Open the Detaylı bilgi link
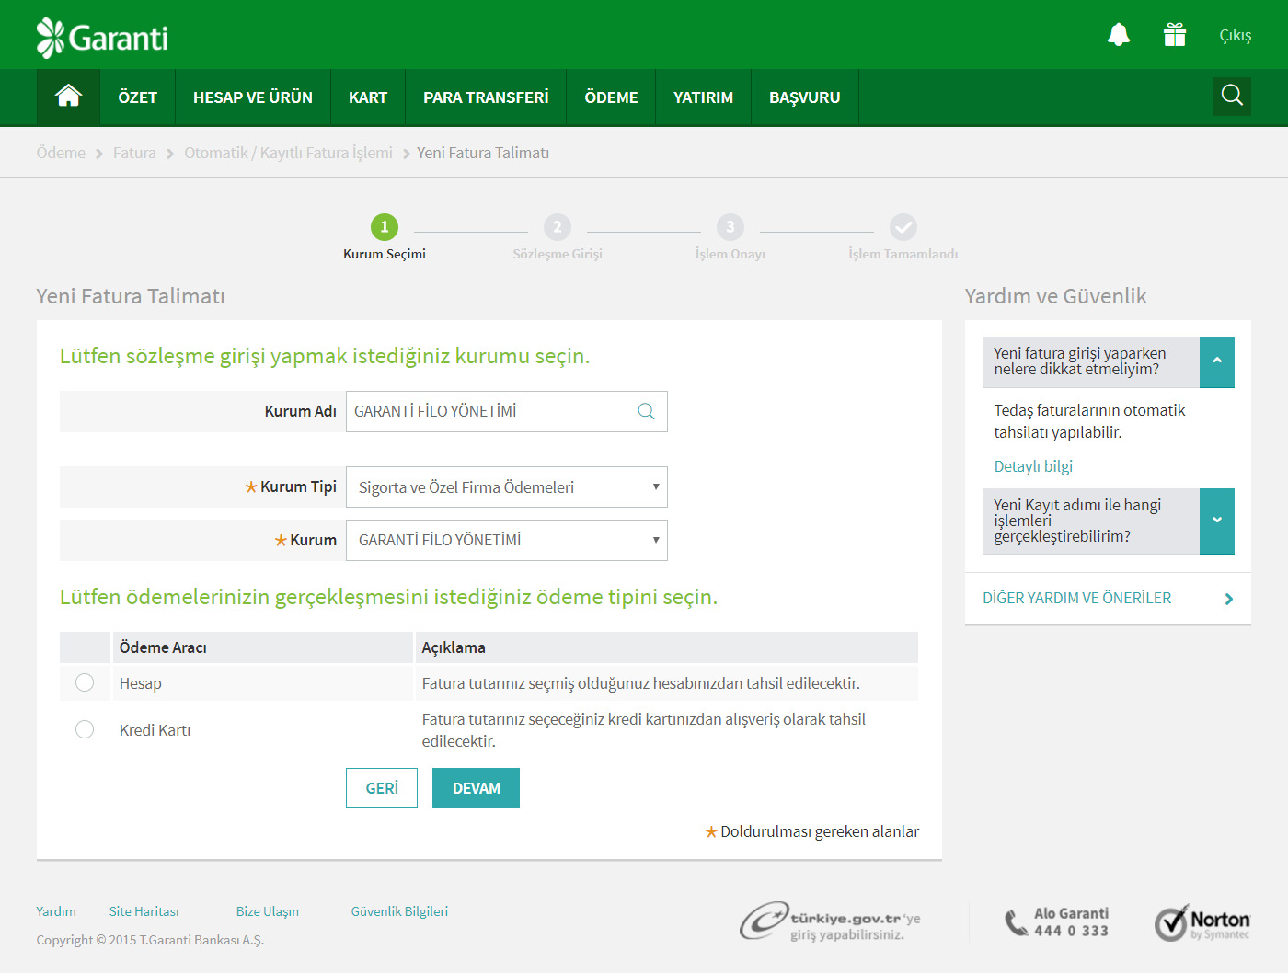 pos(1033,466)
